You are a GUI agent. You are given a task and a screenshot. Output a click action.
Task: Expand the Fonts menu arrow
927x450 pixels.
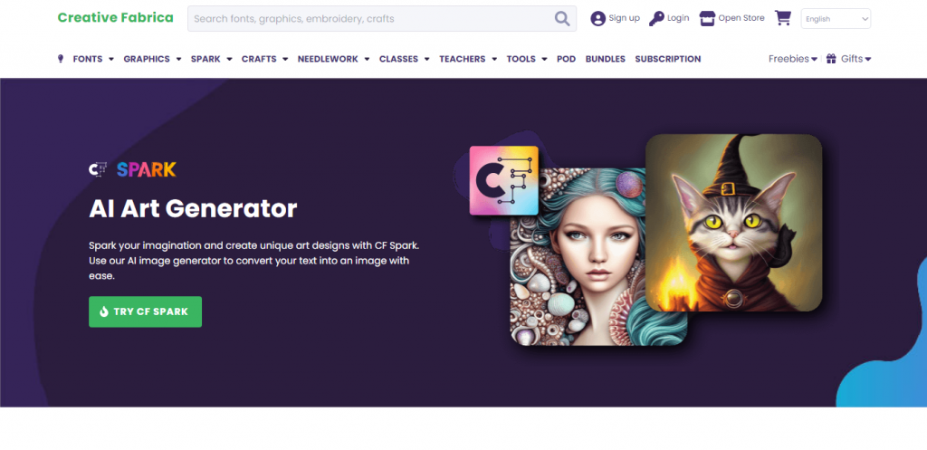coord(110,59)
